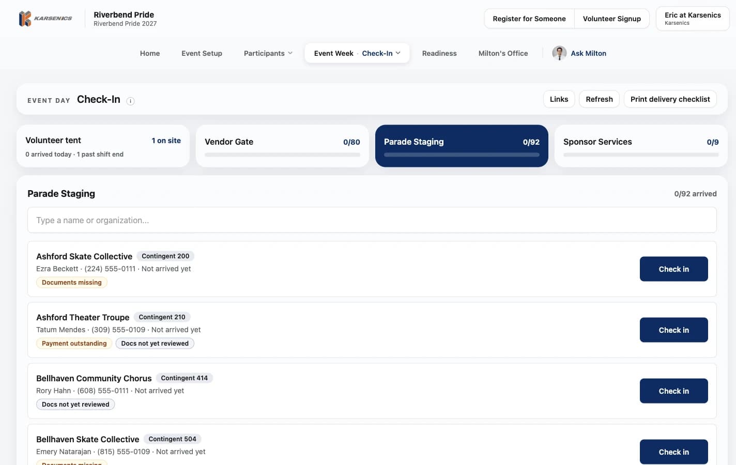The width and height of the screenshot is (736, 465).
Task: Open the Volunteer tent card
Action: tap(103, 146)
